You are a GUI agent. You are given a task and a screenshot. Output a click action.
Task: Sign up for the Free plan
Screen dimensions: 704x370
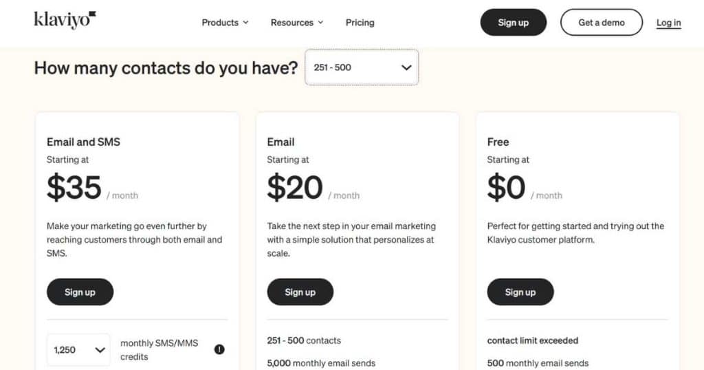tap(520, 292)
